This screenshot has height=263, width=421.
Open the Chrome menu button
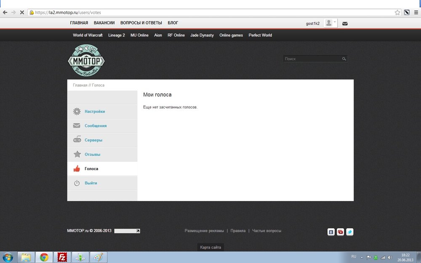pos(416,13)
